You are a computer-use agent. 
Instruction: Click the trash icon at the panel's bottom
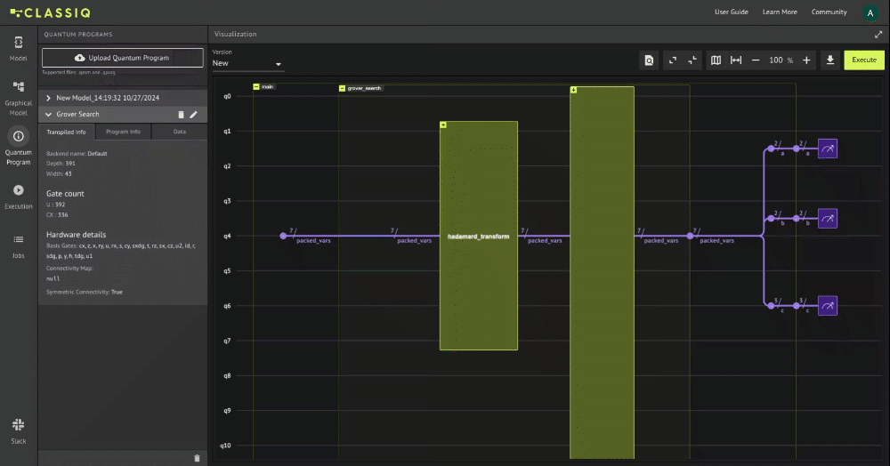(197, 458)
